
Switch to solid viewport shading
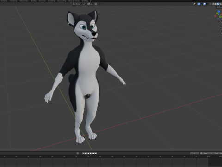coord(216,4)
